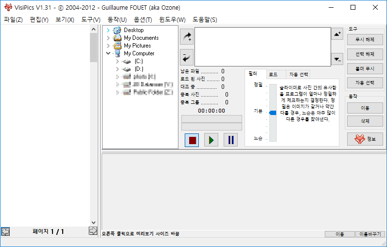Click the remove folder arrow icon
Image resolution: width=387 pixels, height=247 pixels.
(187, 57)
